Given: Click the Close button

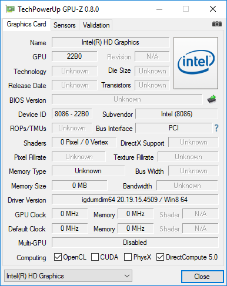Looking at the screenshot, I should pos(202,277).
